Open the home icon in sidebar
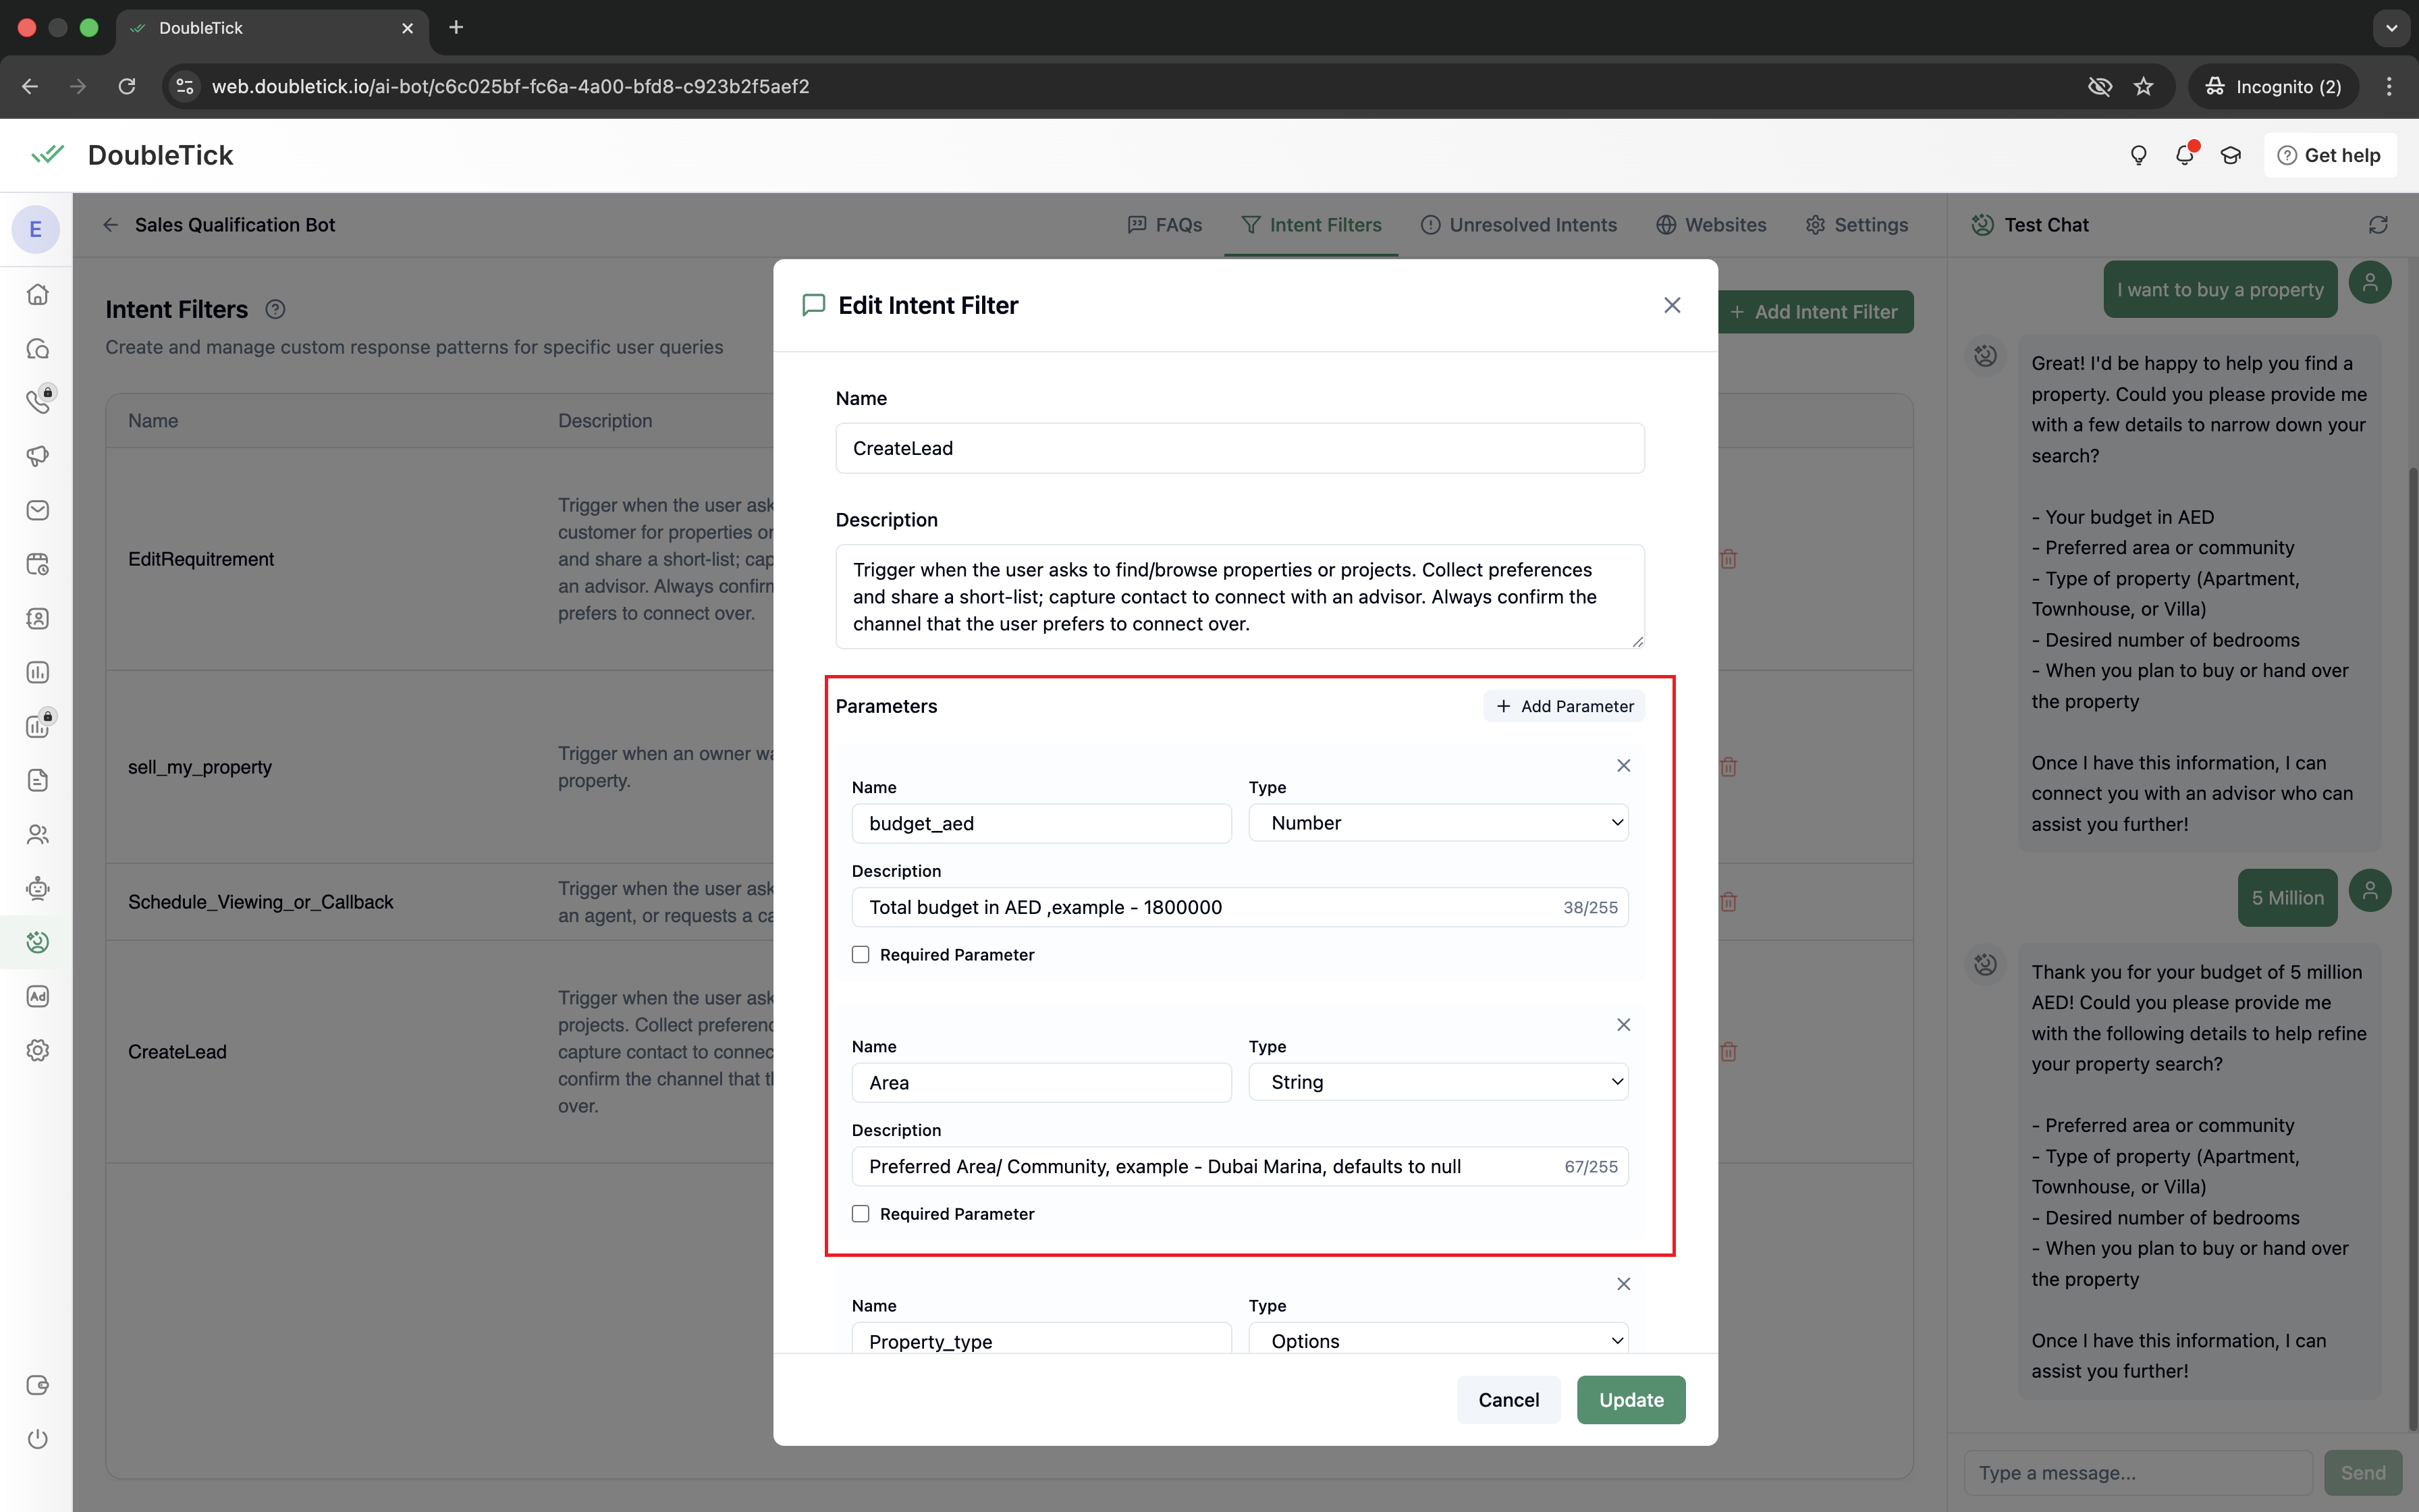 click(38, 295)
